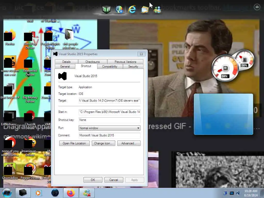Click the Open File Location button
This screenshot has height=198, width=264.
click(x=74, y=143)
